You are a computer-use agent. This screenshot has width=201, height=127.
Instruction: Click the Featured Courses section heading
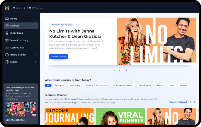[x=56, y=95]
